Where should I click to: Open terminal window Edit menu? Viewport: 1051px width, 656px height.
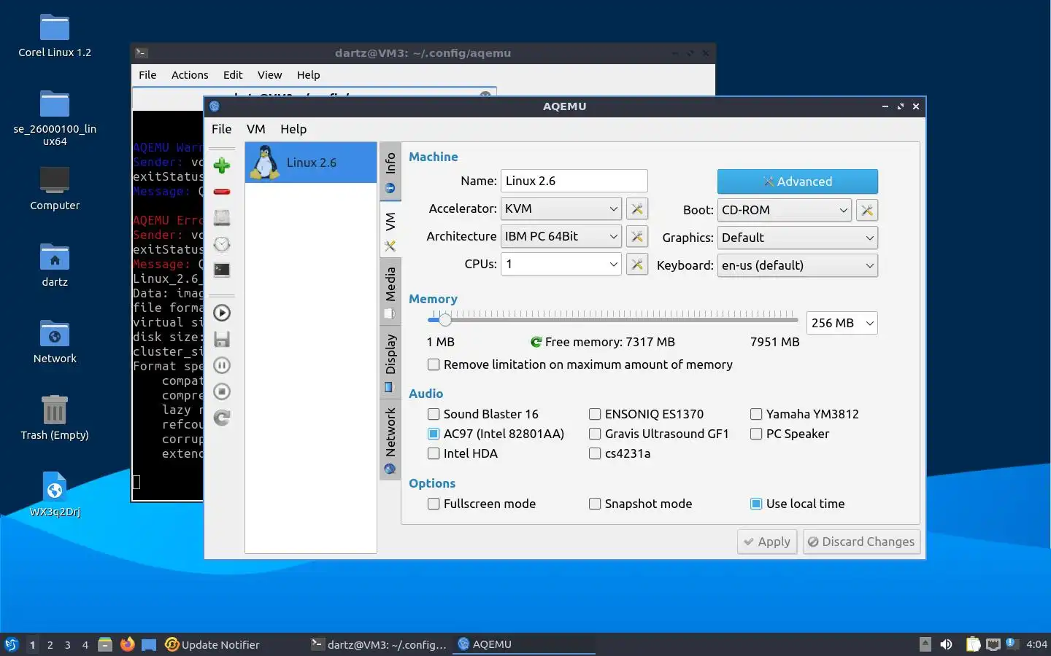tap(233, 75)
